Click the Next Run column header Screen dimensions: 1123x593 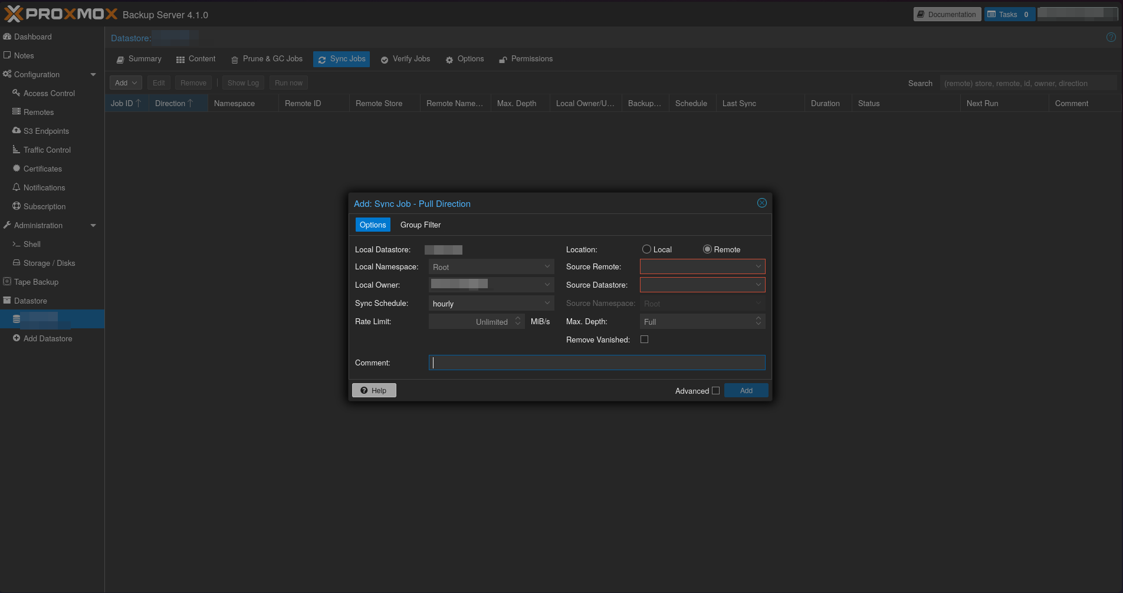[x=1004, y=103]
